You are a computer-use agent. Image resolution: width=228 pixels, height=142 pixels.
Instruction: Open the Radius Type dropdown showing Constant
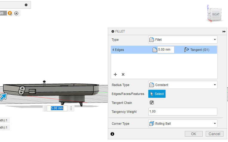pyautogui.click(x=183, y=85)
